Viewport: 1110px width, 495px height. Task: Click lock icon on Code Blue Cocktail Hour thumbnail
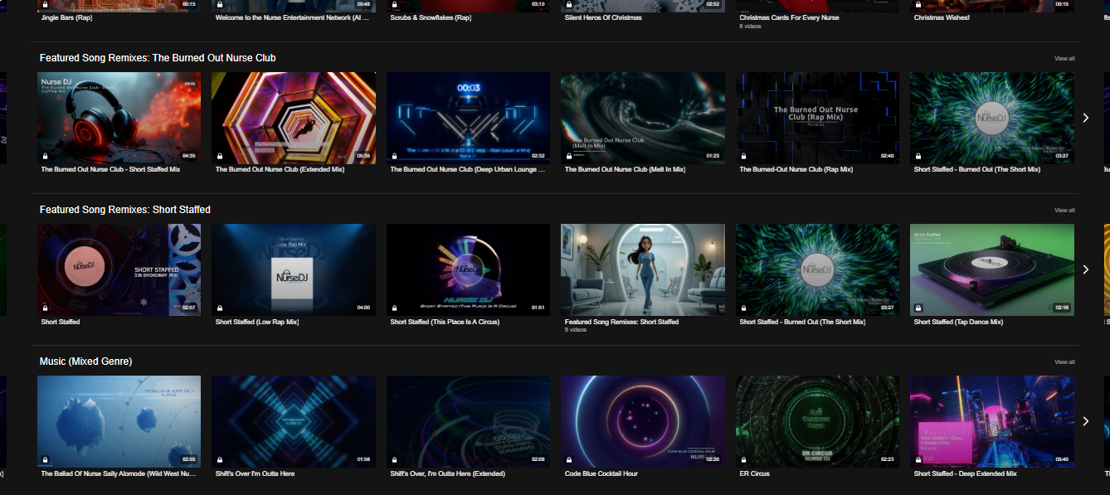[568, 459]
